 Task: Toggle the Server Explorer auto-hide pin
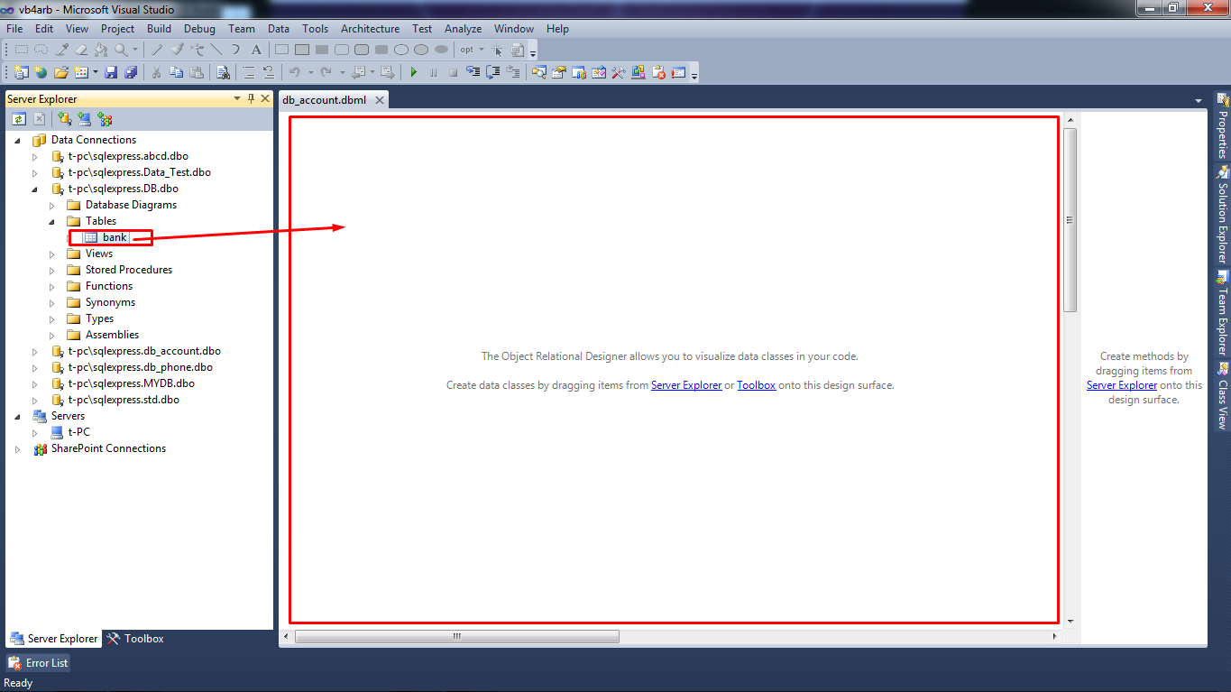pyautogui.click(x=251, y=98)
